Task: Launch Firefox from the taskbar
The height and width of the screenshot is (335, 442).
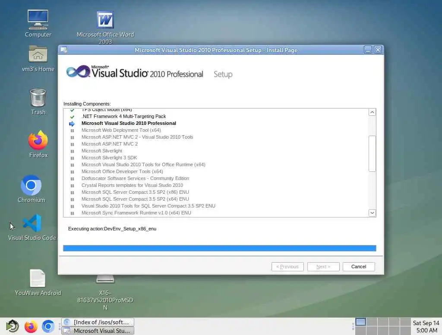Action: coord(31,326)
